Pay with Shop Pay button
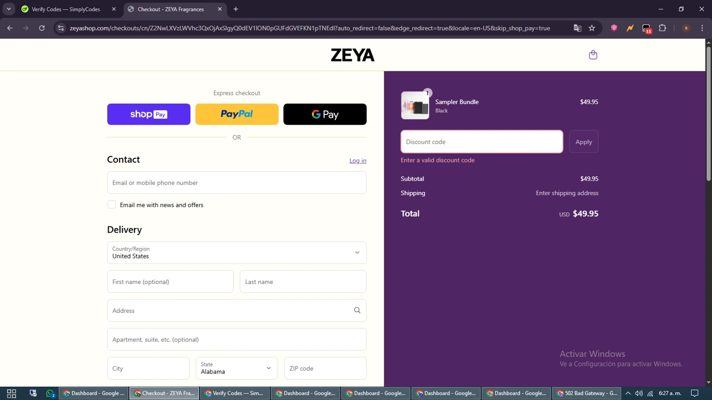Image resolution: width=712 pixels, height=400 pixels. [149, 114]
